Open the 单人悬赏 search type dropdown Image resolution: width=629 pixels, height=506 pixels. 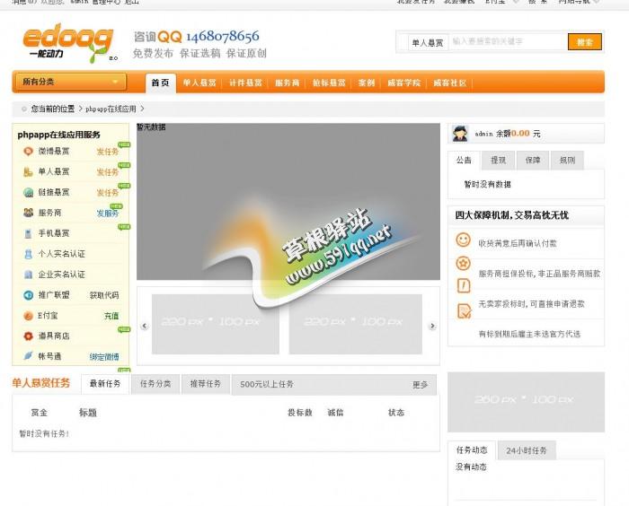pos(427,42)
